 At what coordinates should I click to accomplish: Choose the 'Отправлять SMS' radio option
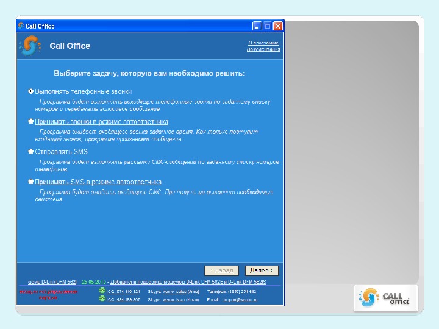pos(31,152)
